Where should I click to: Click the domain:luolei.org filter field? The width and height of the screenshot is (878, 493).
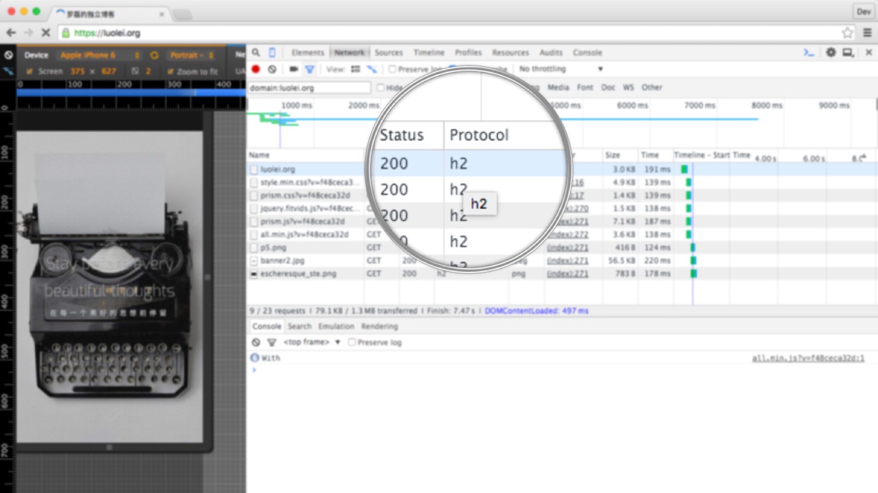point(309,88)
